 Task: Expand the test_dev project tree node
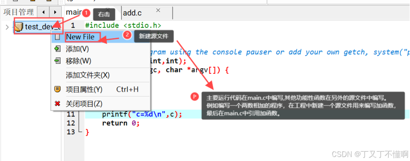[x=7, y=27]
